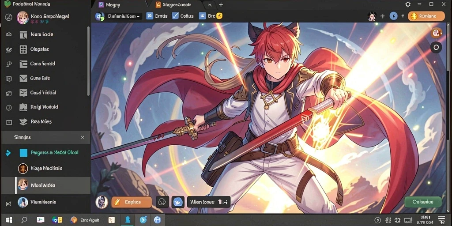The width and height of the screenshot is (452, 226).
Task: Expand the Wien ionee selector
Action: 209,202
